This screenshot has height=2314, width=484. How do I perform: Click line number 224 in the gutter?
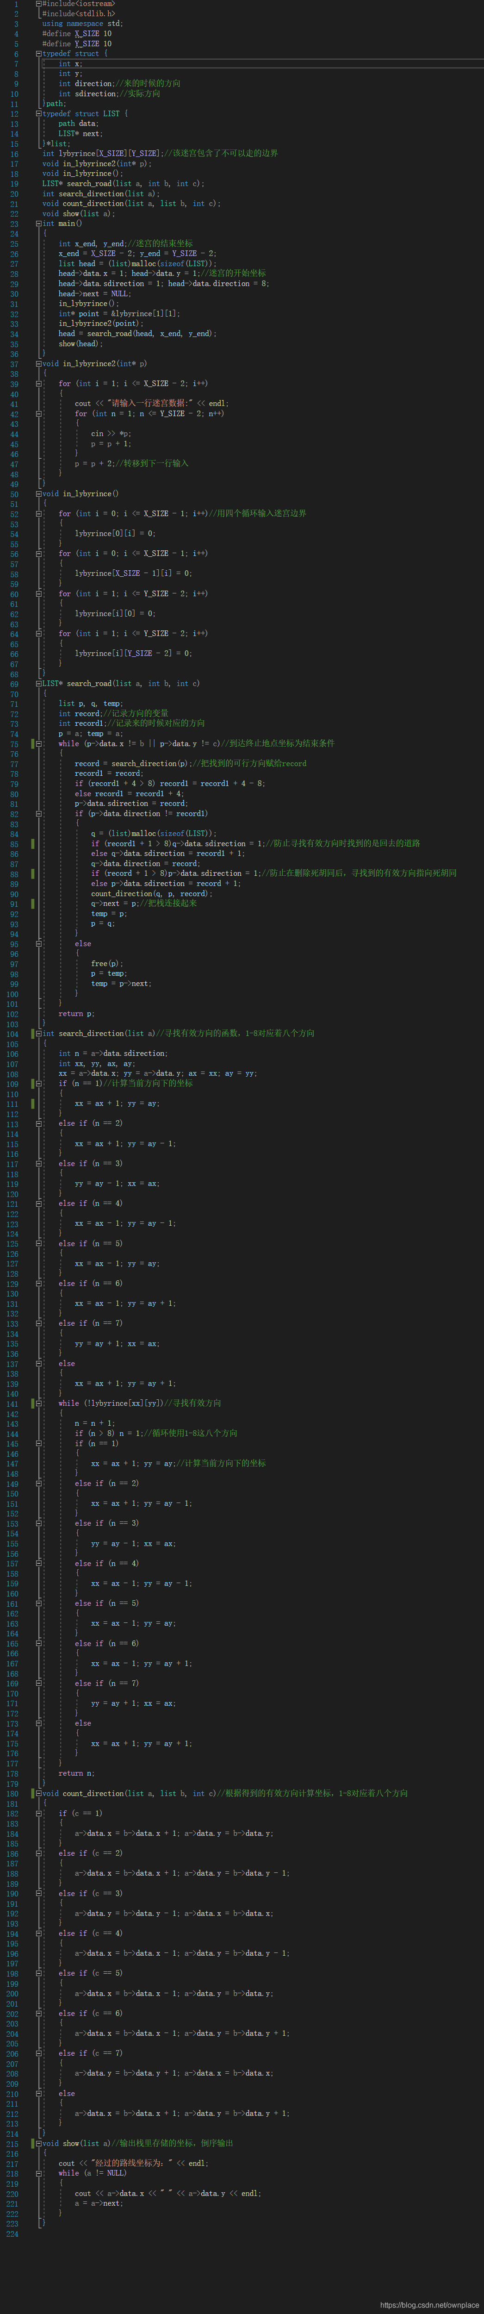click(12, 2234)
